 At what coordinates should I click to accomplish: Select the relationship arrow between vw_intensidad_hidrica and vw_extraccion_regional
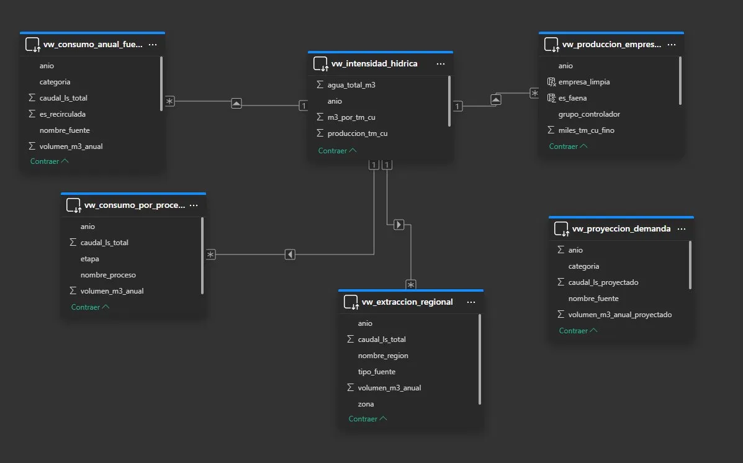pos(398,224)
